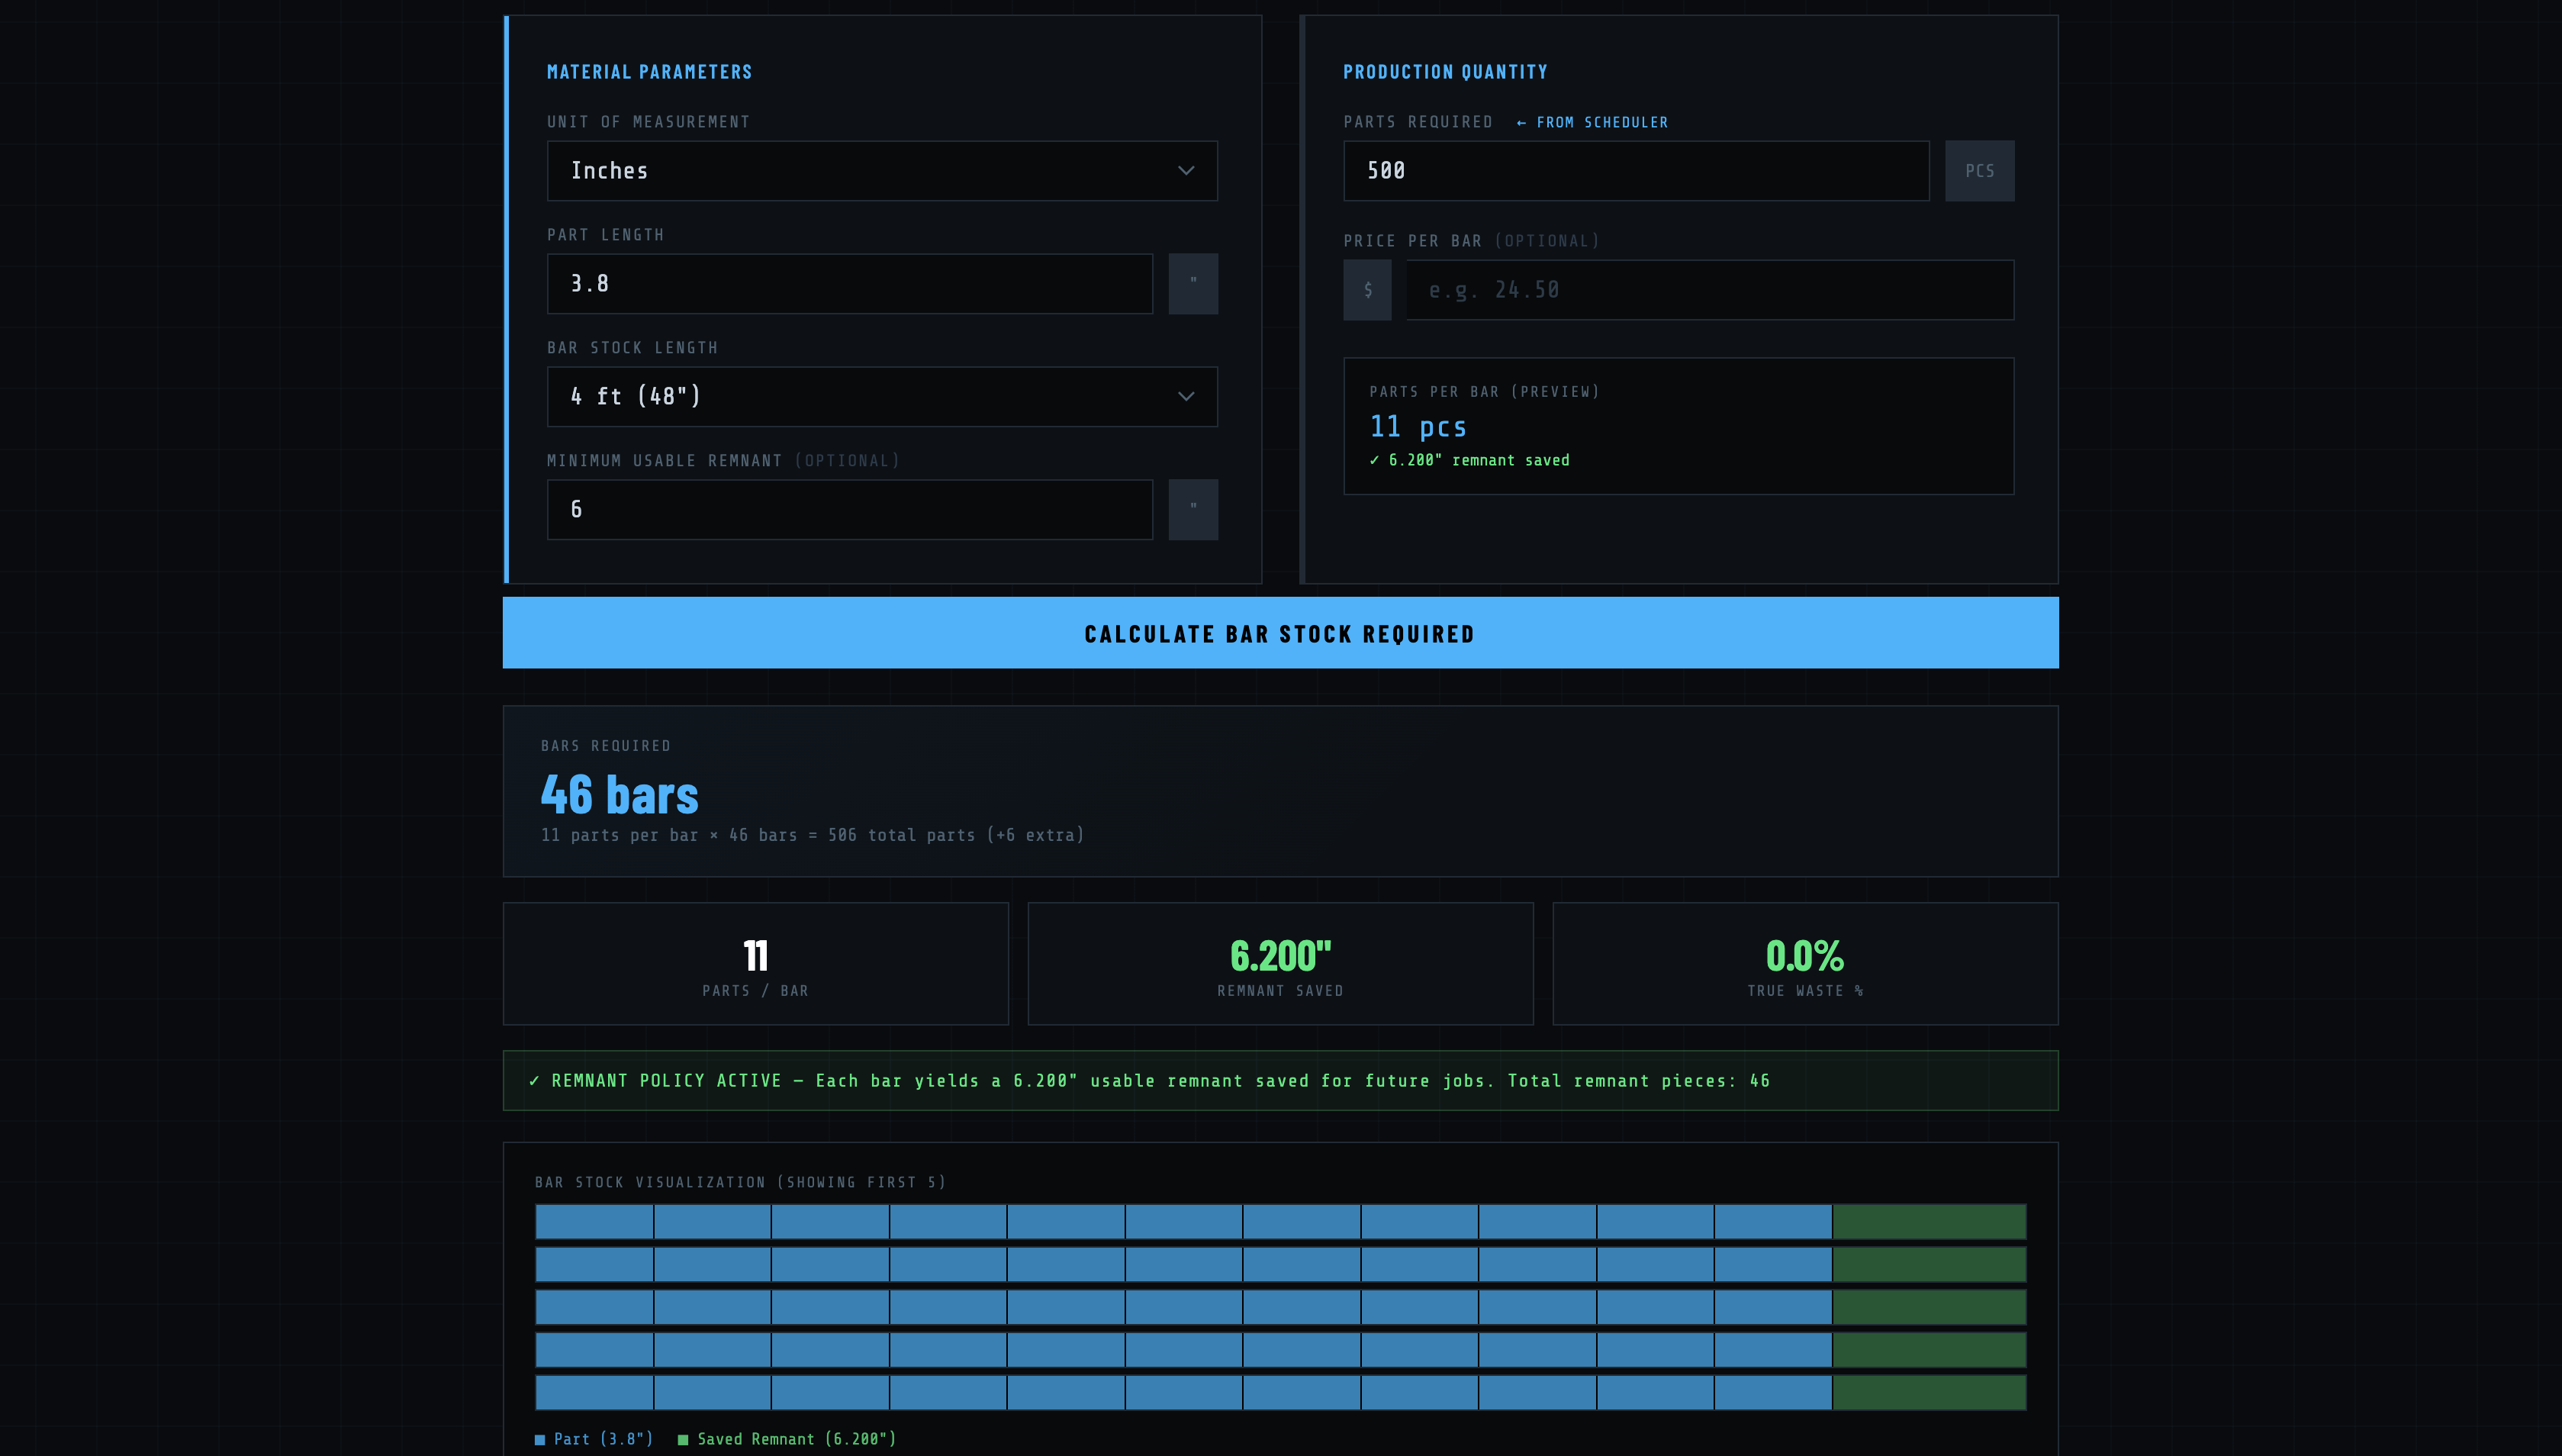
Task: Expand the Bar Stock Length selector
Action: tap(882, 396)
